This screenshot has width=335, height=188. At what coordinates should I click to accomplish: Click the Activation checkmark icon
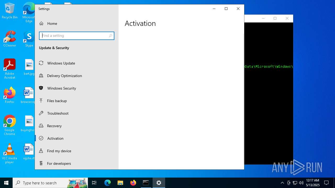41,138
